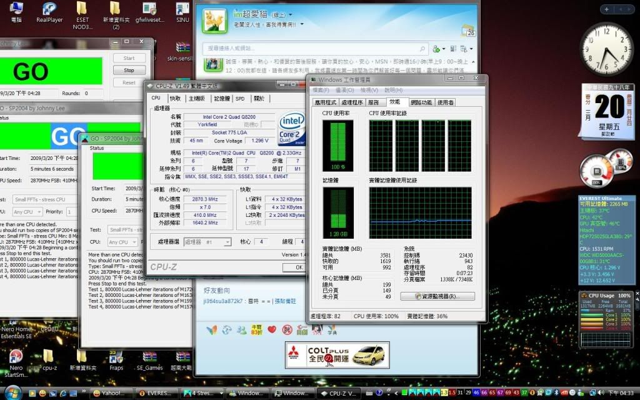Switch to Task Manager 應用程式 tab
Image resolution: width=640 pixels, height=400 pixels.
(325, 102)
